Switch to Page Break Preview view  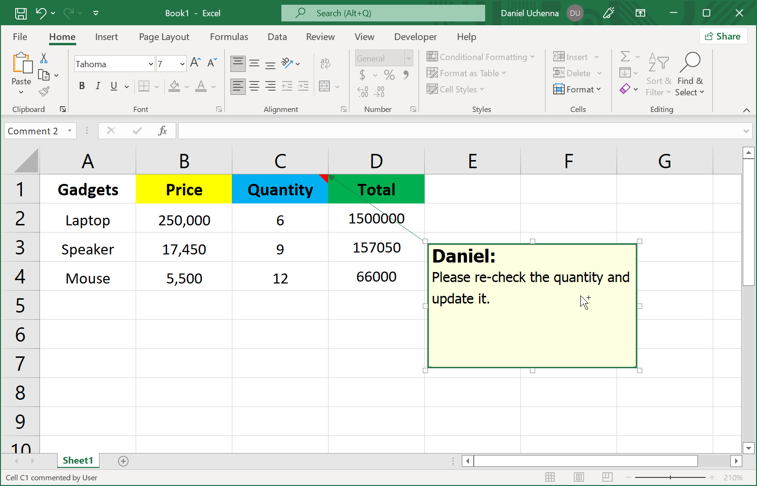coord(607,477)
